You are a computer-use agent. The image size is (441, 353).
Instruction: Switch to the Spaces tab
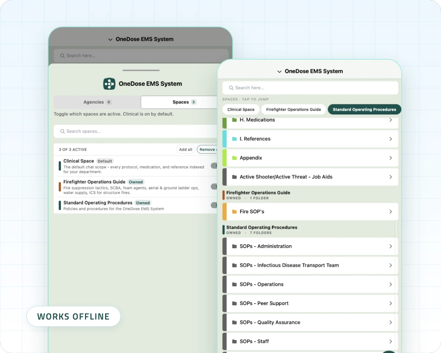point(180,102)
